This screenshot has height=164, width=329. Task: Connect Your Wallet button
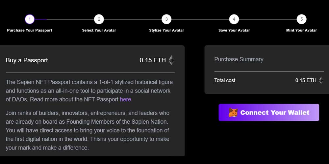[x=269, y=113]
